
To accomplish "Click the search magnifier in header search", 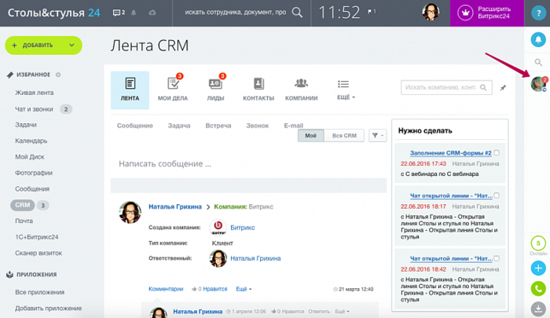I will pos(297,13).
